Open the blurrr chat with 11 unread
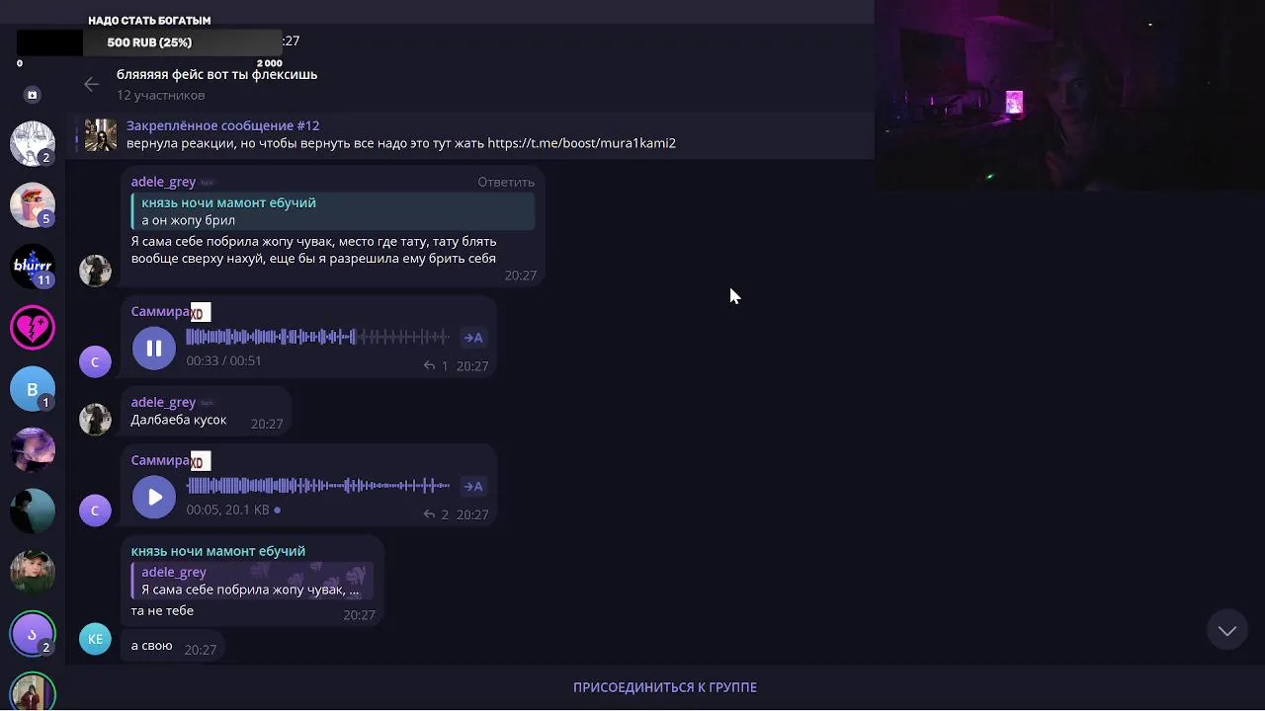 tap(33, 267)
